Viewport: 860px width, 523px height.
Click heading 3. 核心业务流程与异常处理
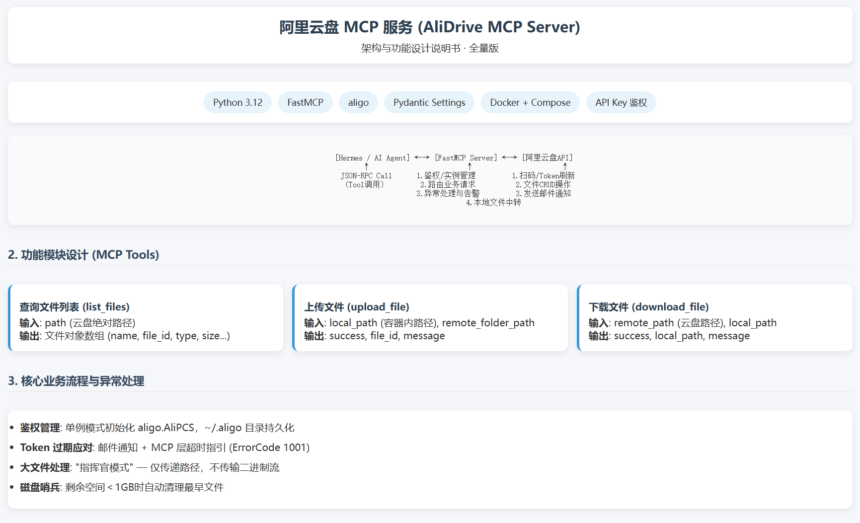(x=76, y=381)
